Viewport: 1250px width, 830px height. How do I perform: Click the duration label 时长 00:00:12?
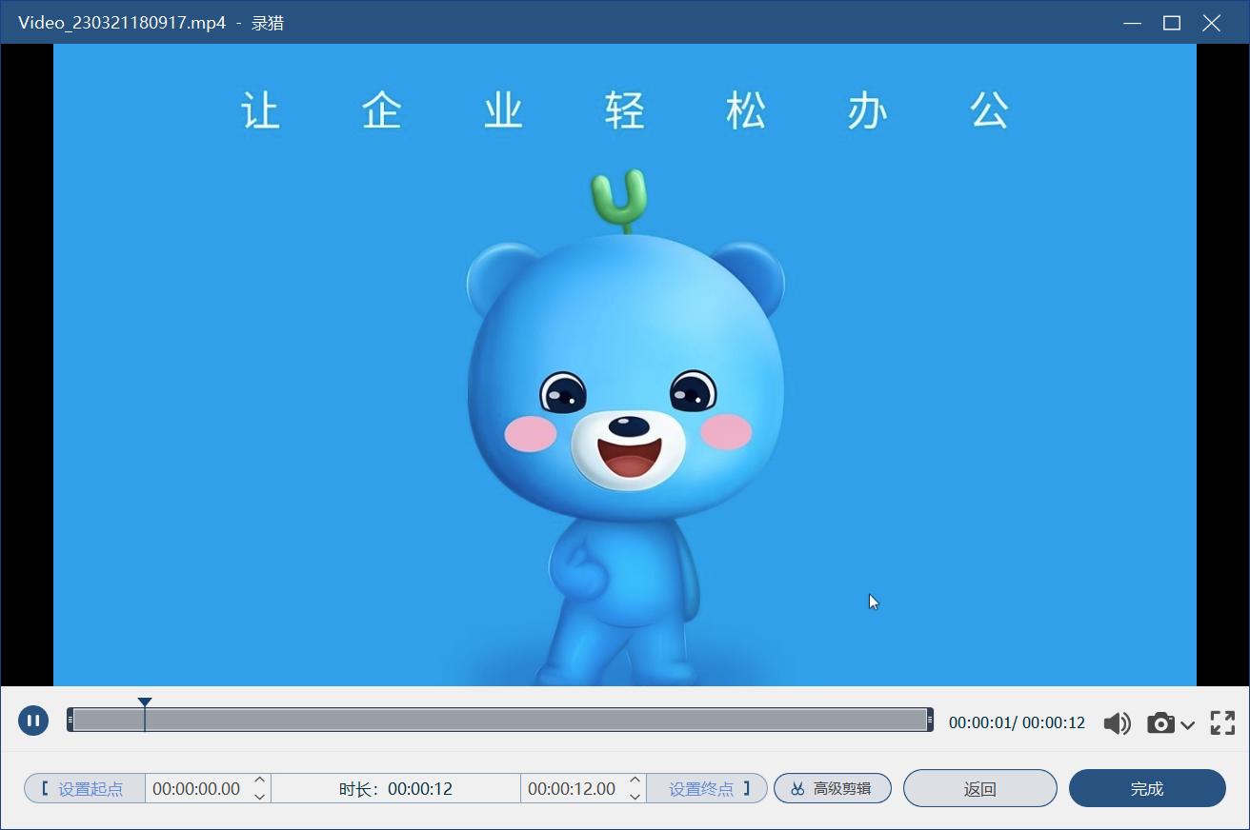click(396, 788)
